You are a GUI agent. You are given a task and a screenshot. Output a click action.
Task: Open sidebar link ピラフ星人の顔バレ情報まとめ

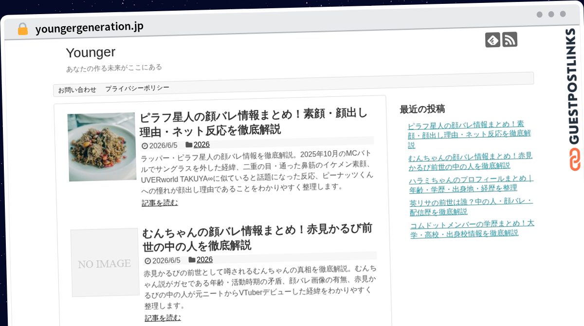[x=469, y=134]
